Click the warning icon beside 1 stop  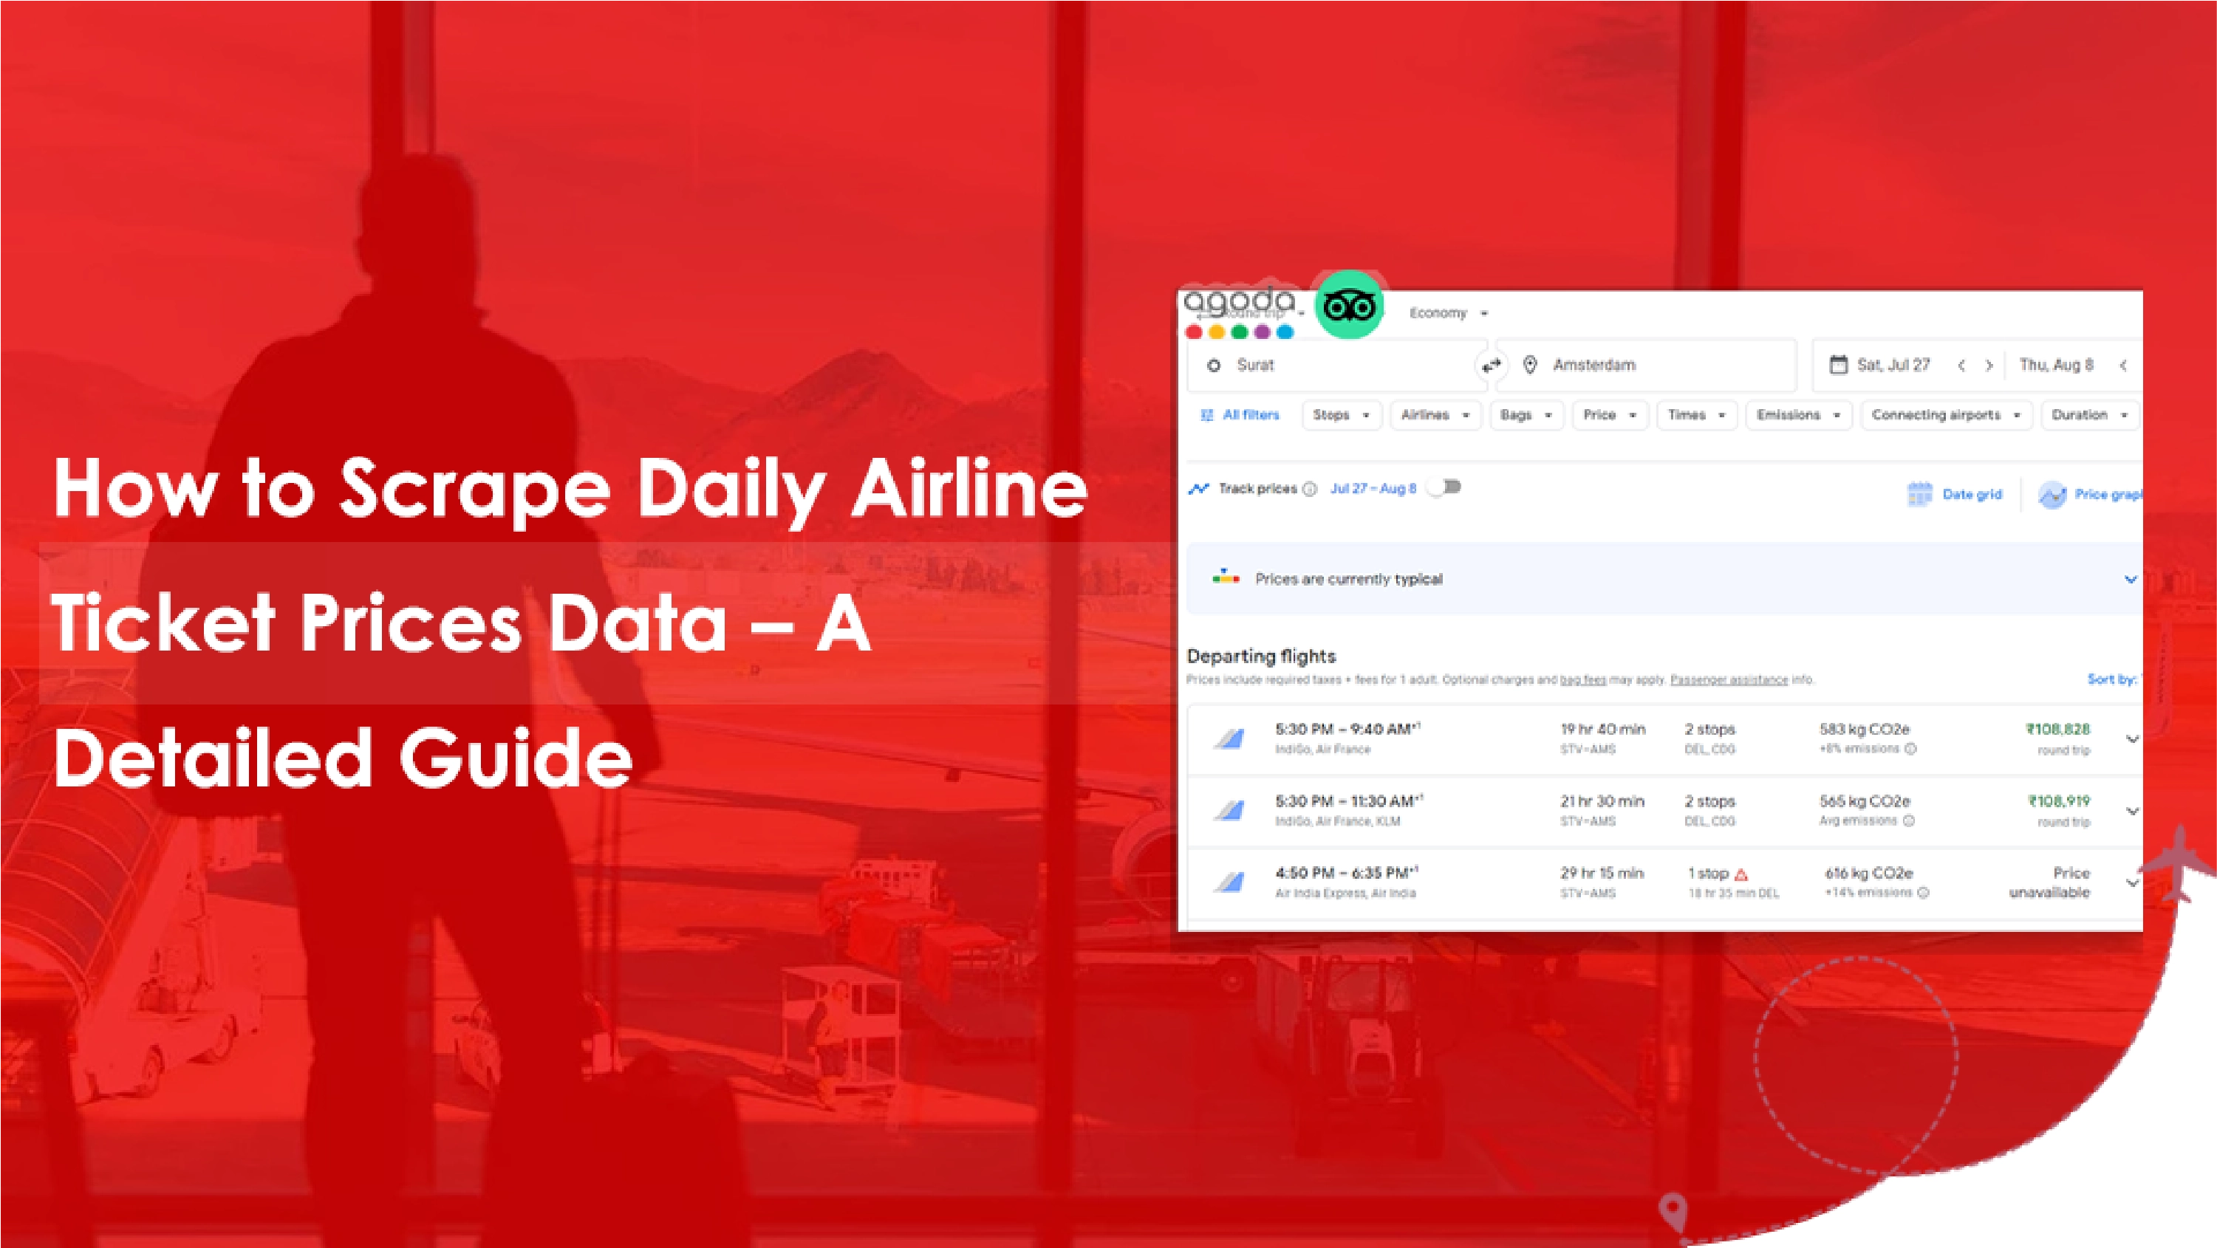tap(1742, 875)
